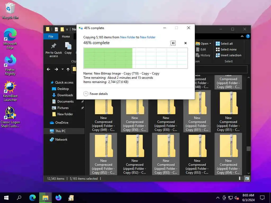Click quick access toolbar properties checkmark icon
Viewport: 271px width, 203px height.
[56, 29]
